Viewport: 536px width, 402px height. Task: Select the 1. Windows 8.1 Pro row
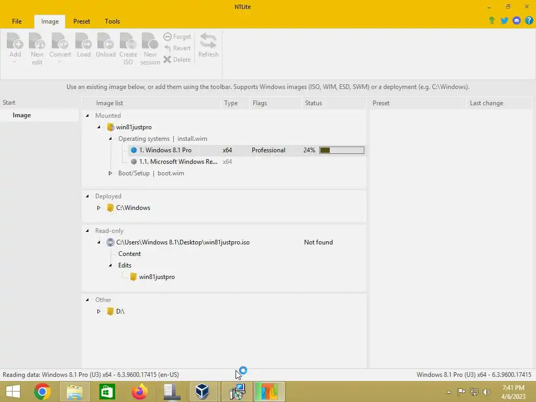point(247,150)
